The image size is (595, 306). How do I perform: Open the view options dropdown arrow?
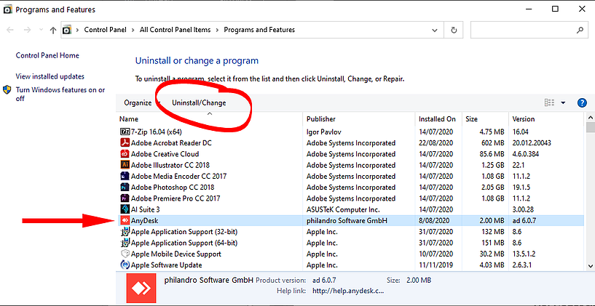pos(563,102)
